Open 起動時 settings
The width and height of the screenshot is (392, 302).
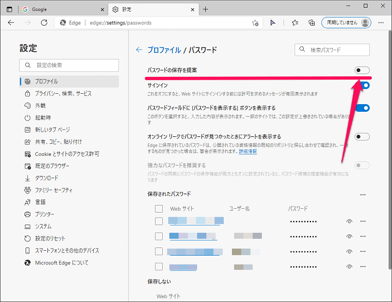[69, 118]
